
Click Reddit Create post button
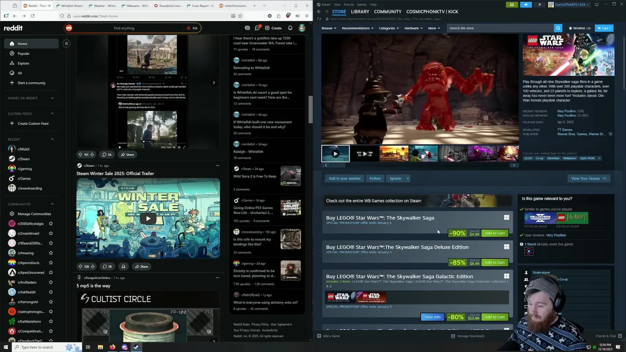click(x=273, y=28)
